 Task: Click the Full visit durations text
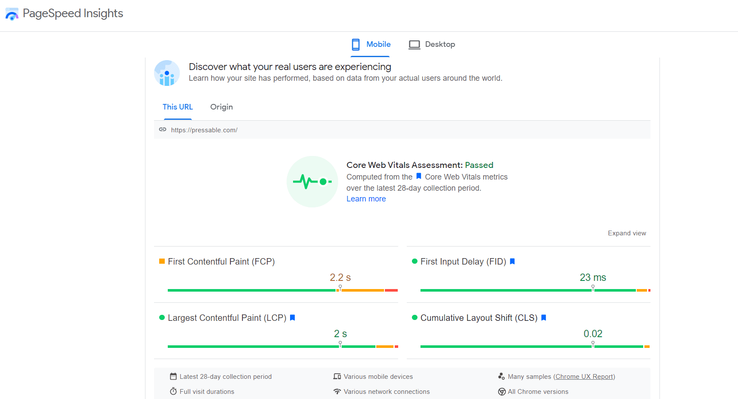(x=207, y=392)
